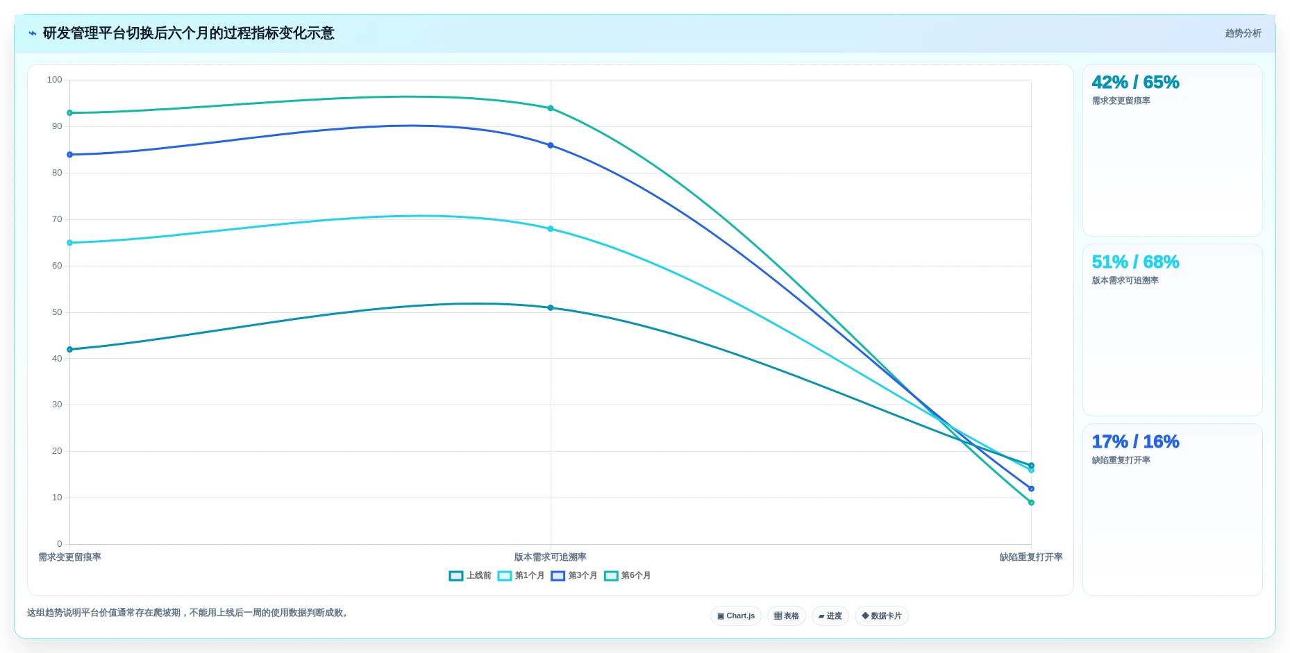Click the 缺陷重复打开率 x-axis label
Image resolution: width=1290 pixels, height=653 pixels.
pos(1031,557)
